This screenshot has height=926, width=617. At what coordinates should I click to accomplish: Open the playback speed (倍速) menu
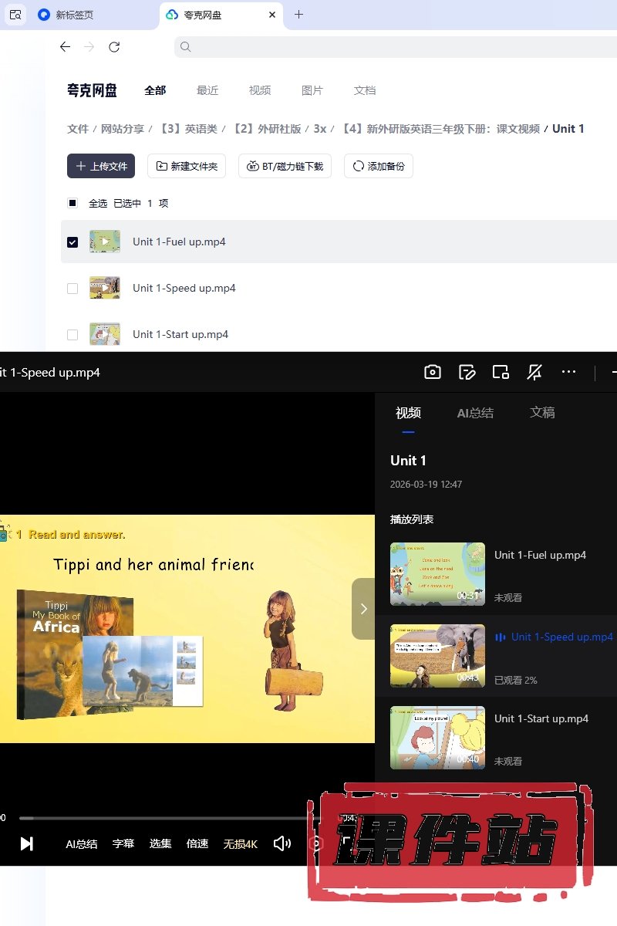(x=197, y=843)
